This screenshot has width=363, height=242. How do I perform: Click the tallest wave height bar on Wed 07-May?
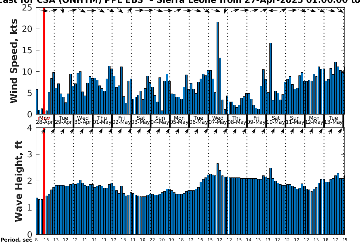pos(218,199)
